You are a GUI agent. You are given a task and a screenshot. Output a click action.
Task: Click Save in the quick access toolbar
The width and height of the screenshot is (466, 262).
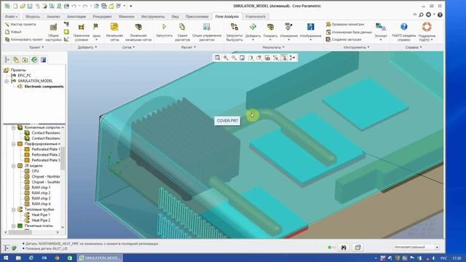point(30,6)
